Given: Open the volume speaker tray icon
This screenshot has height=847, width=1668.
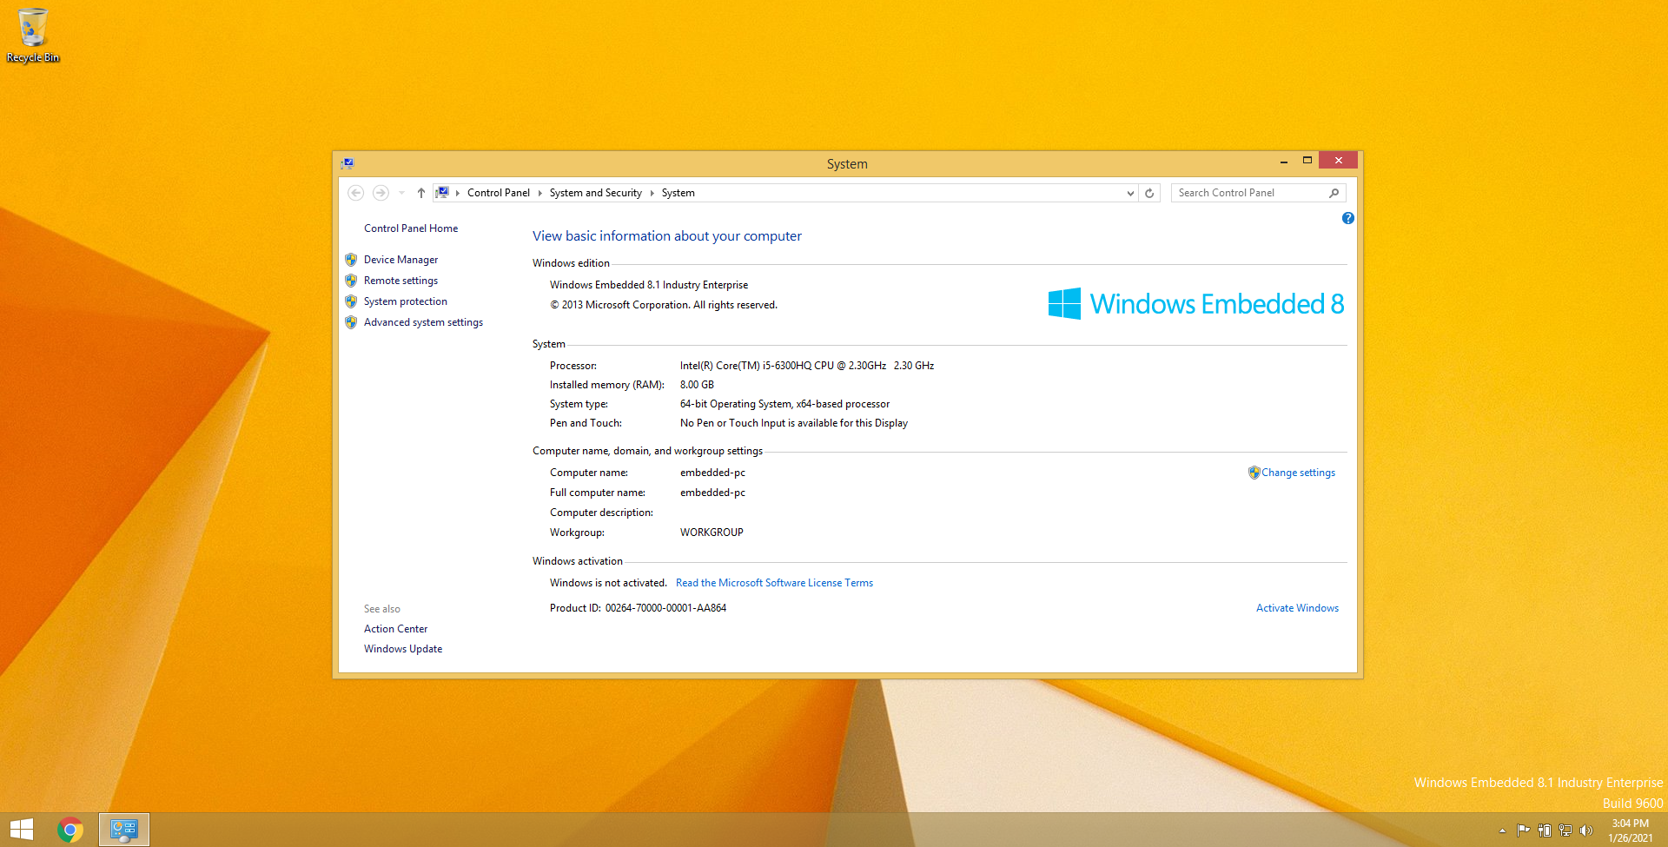Looking at the screenshot, I should click(1585, 830).
